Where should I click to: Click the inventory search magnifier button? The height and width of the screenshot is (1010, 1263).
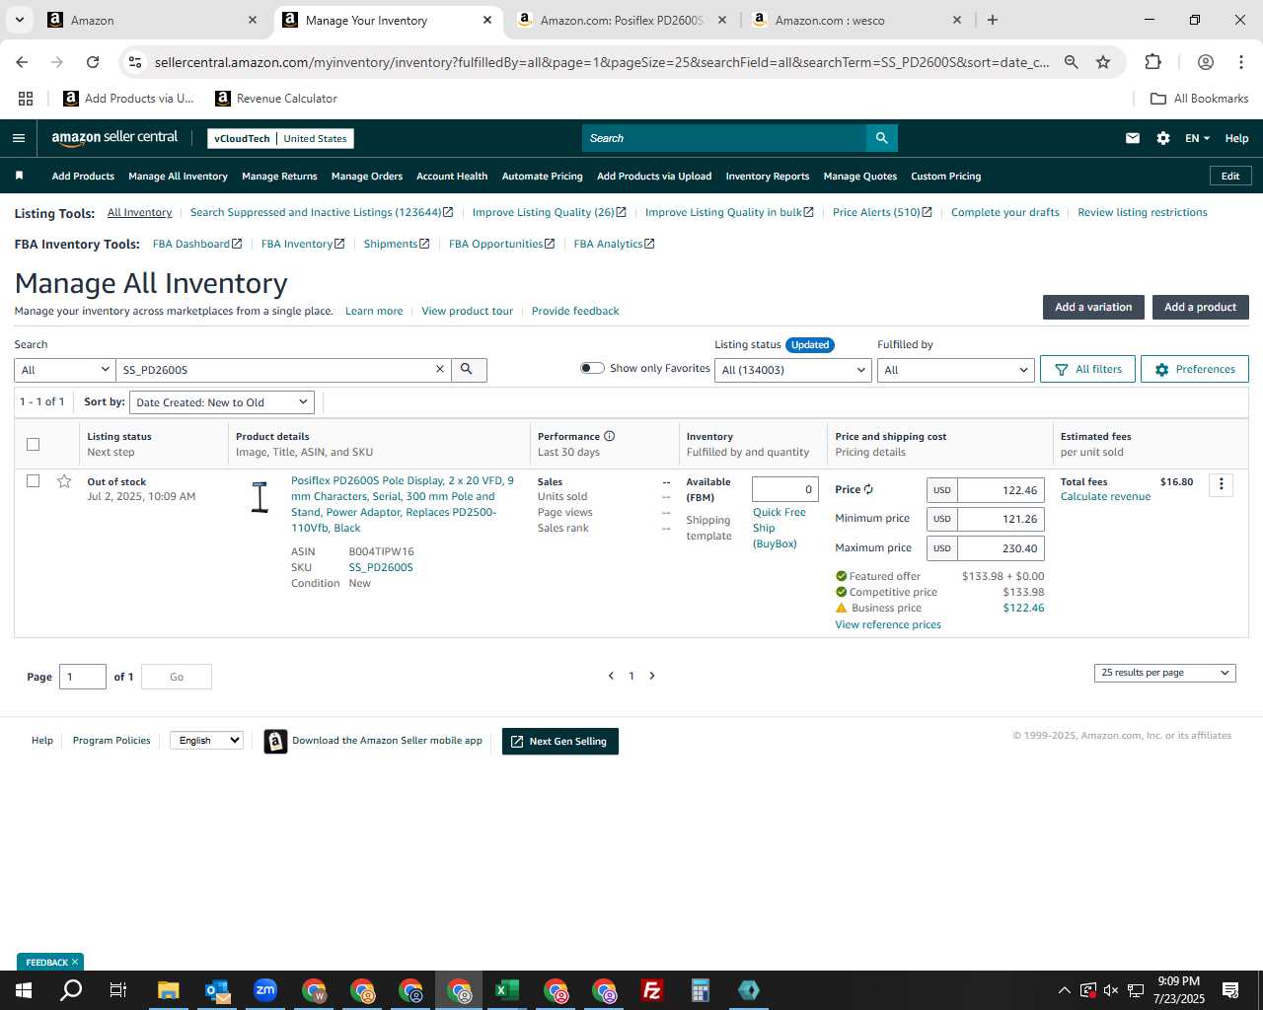(469, 370)
